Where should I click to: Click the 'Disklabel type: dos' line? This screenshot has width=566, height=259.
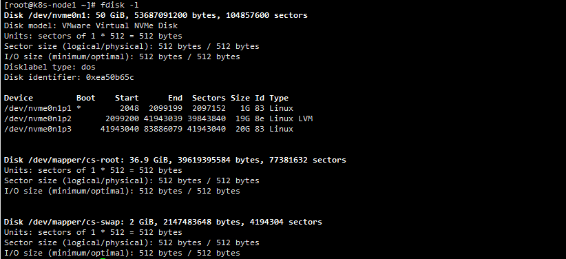(50, 68)
